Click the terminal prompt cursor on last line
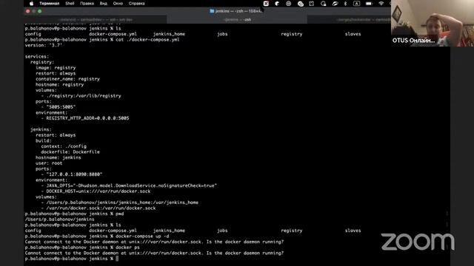This screenshot has height=266, width=474. (x=117, y=259)
